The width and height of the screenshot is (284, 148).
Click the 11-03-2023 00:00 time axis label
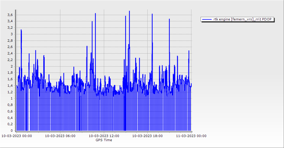pyautogui.click(x=191, y=136)
